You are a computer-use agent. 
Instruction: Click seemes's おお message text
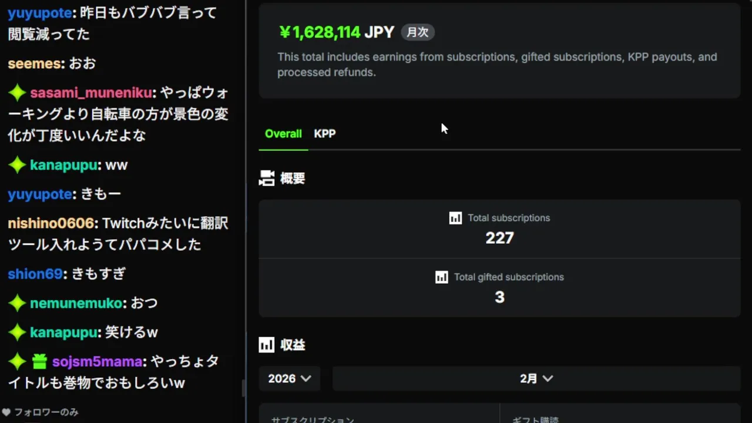click(x=82, y=63)
